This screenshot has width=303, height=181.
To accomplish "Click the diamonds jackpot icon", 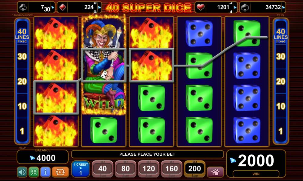I will 63,7.
